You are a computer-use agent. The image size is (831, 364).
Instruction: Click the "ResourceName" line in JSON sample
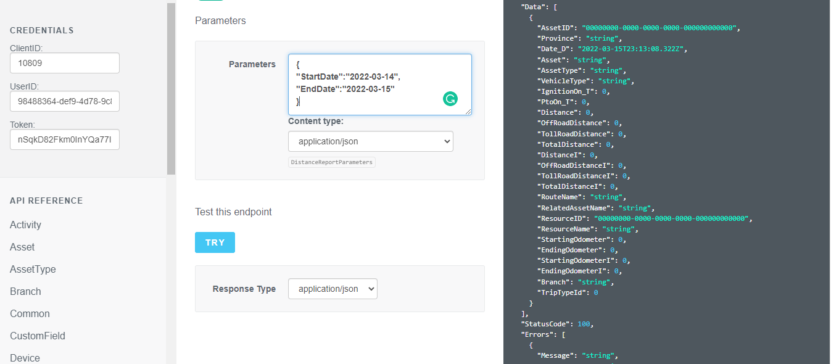pyautogui.click(x=587, y=229)
